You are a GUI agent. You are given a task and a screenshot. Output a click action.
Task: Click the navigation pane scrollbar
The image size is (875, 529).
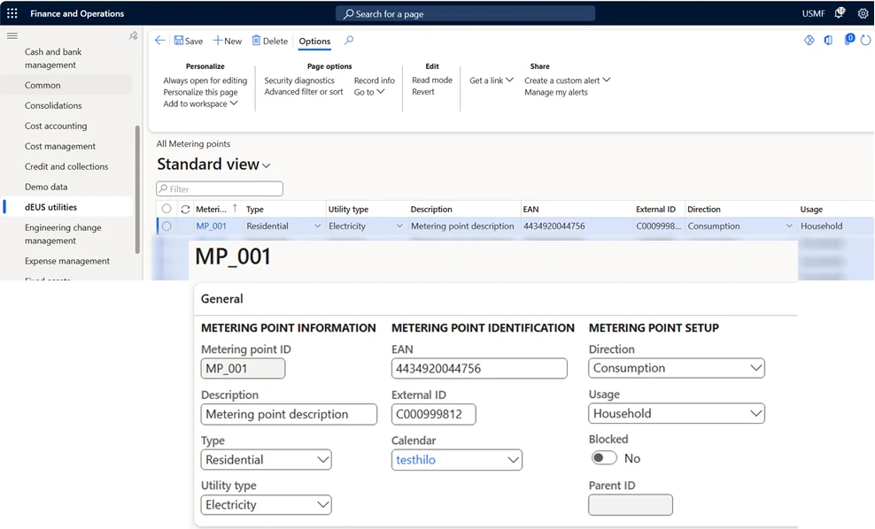pyautogui.click(x=137, y=189)
